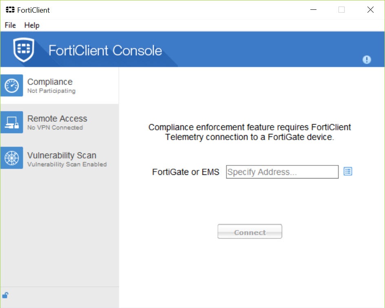This screenshot has height=308, width=385.
Task: Switch to the Compliance tab
Action: pos(60,85)
